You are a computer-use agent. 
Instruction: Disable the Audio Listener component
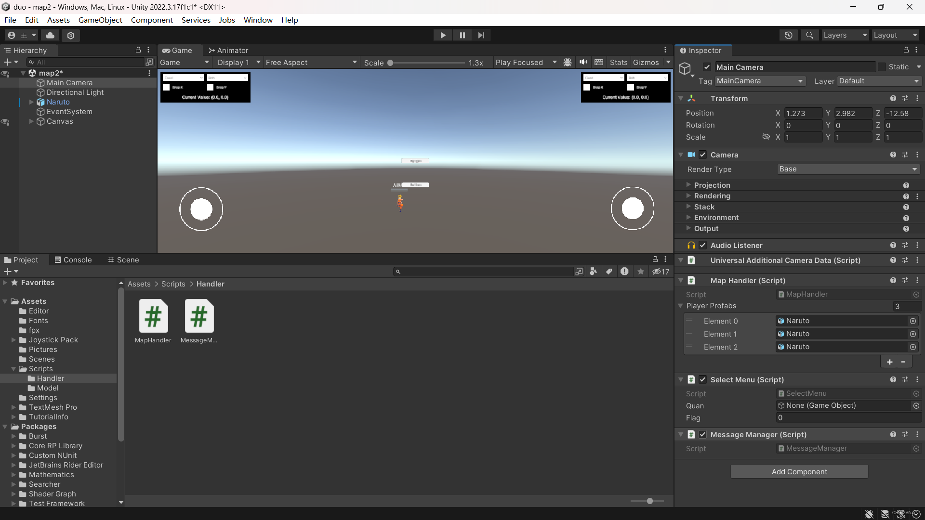[703, 245]
